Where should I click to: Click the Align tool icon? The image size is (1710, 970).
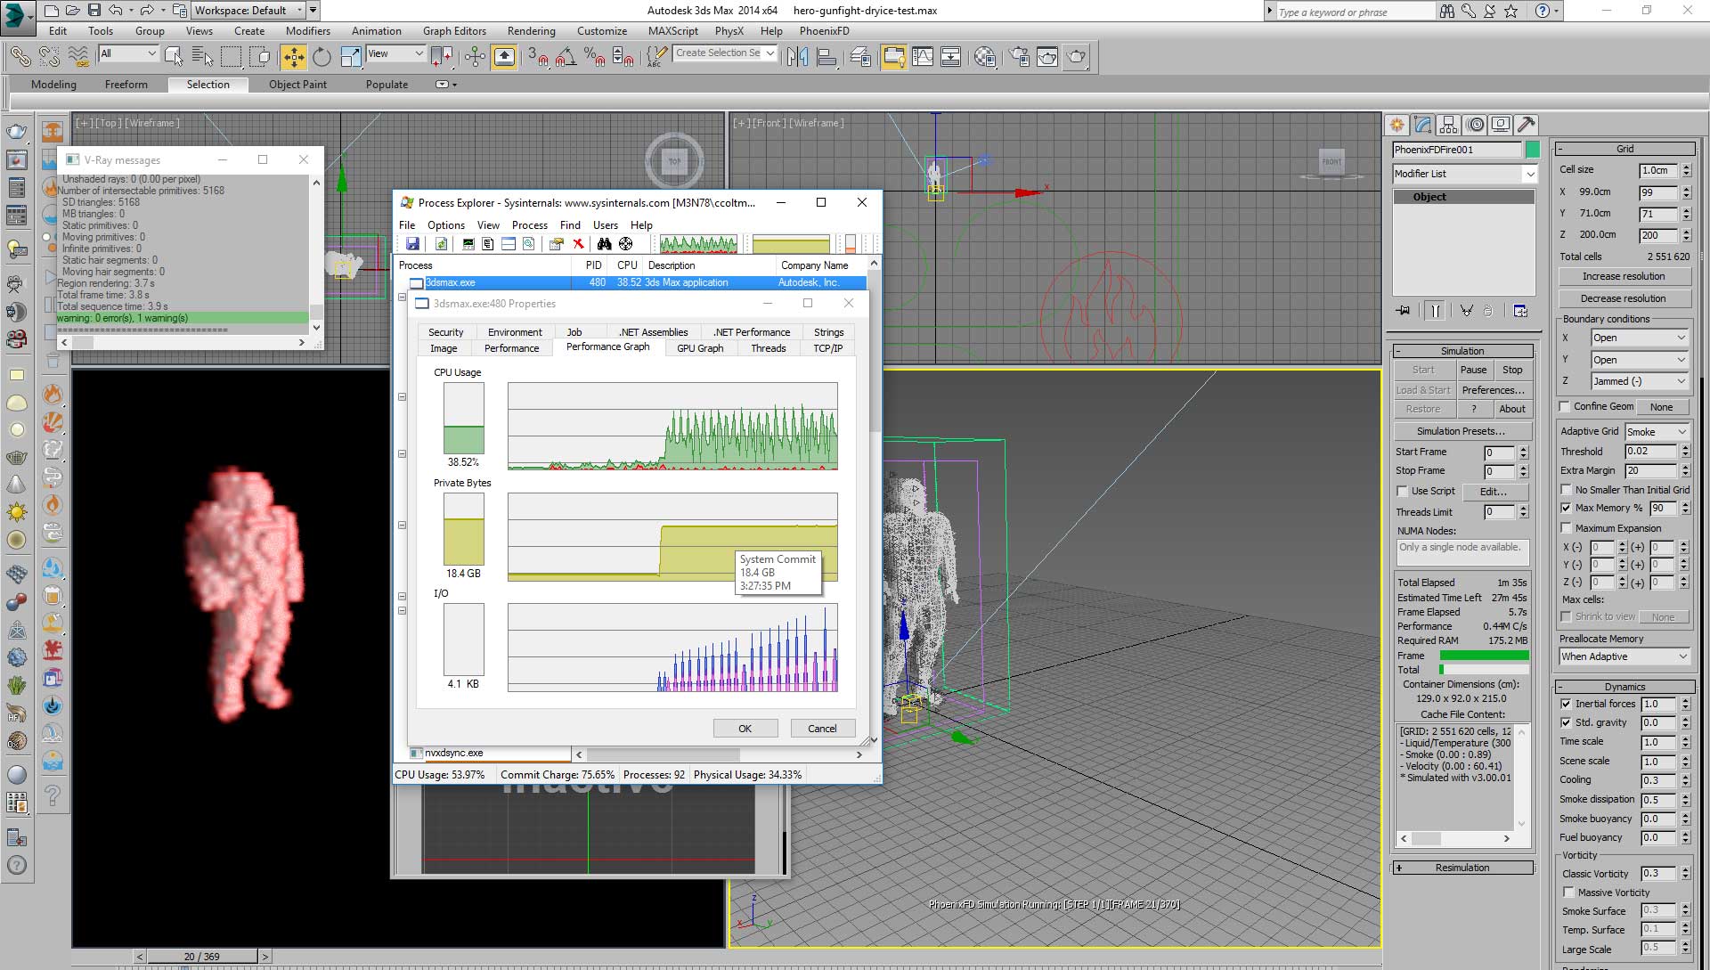tap(827, 57)
